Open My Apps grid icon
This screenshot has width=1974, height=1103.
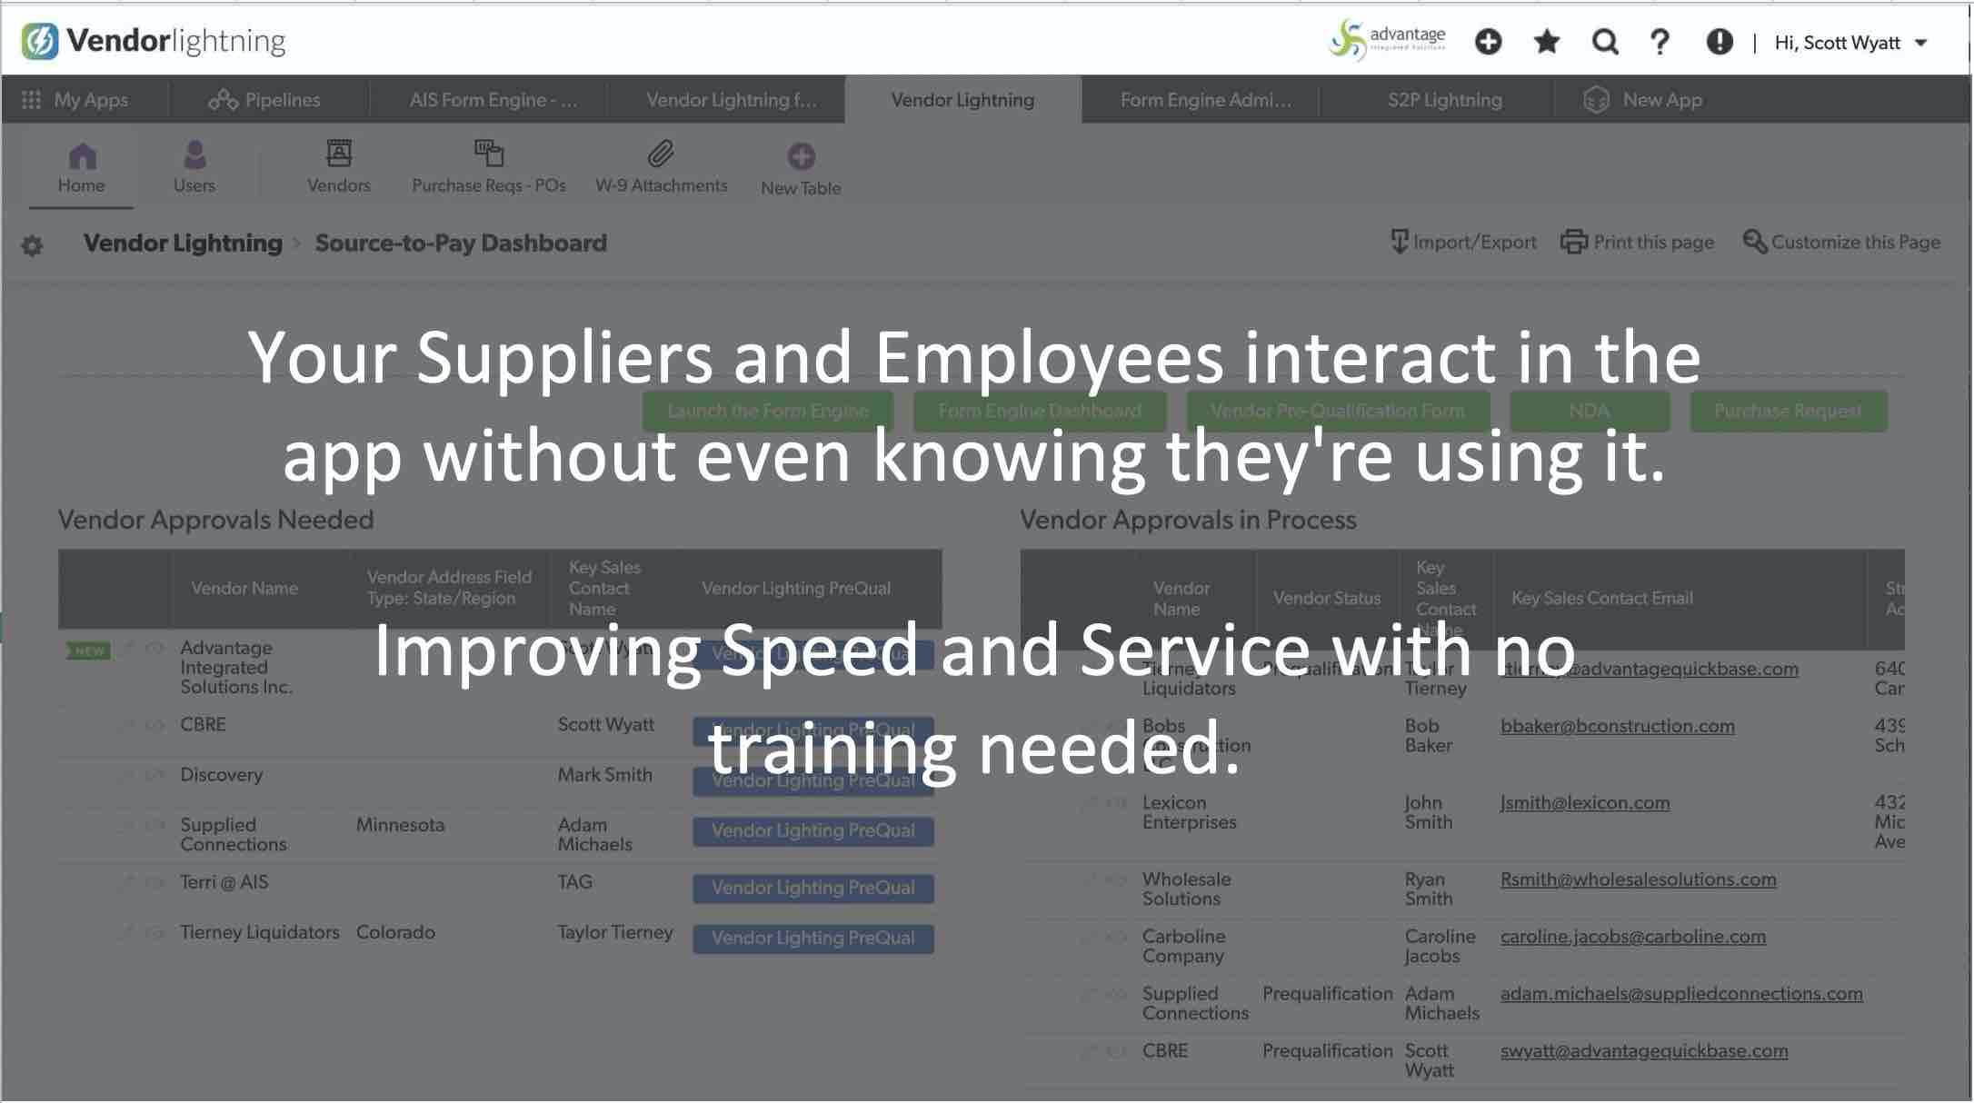tap(31, 100)
